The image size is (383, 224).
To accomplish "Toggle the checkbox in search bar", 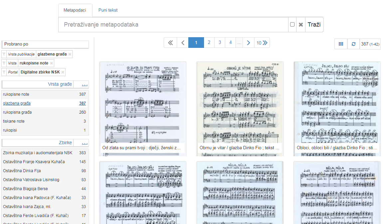I will (x=292, y=25).
